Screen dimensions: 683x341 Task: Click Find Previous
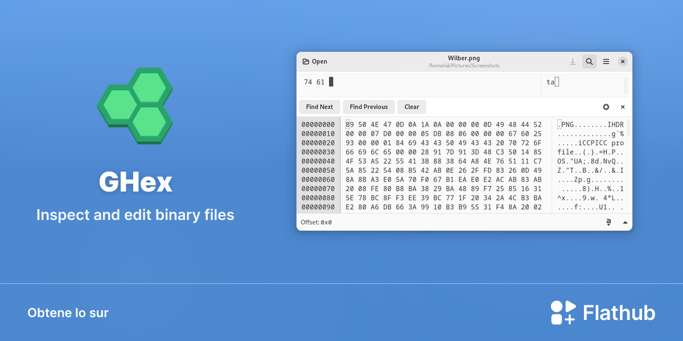[369, 107]
